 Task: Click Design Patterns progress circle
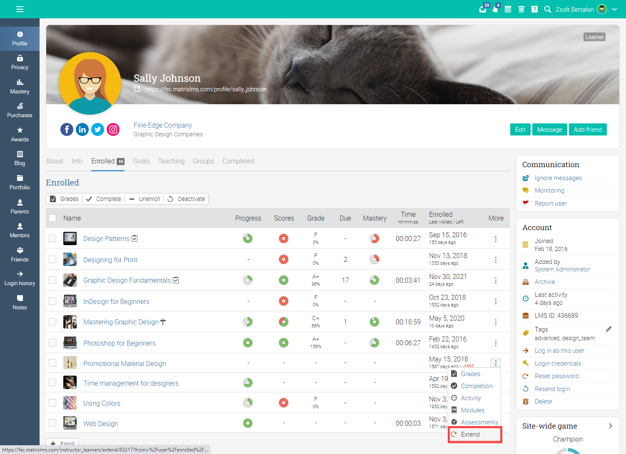248,238
